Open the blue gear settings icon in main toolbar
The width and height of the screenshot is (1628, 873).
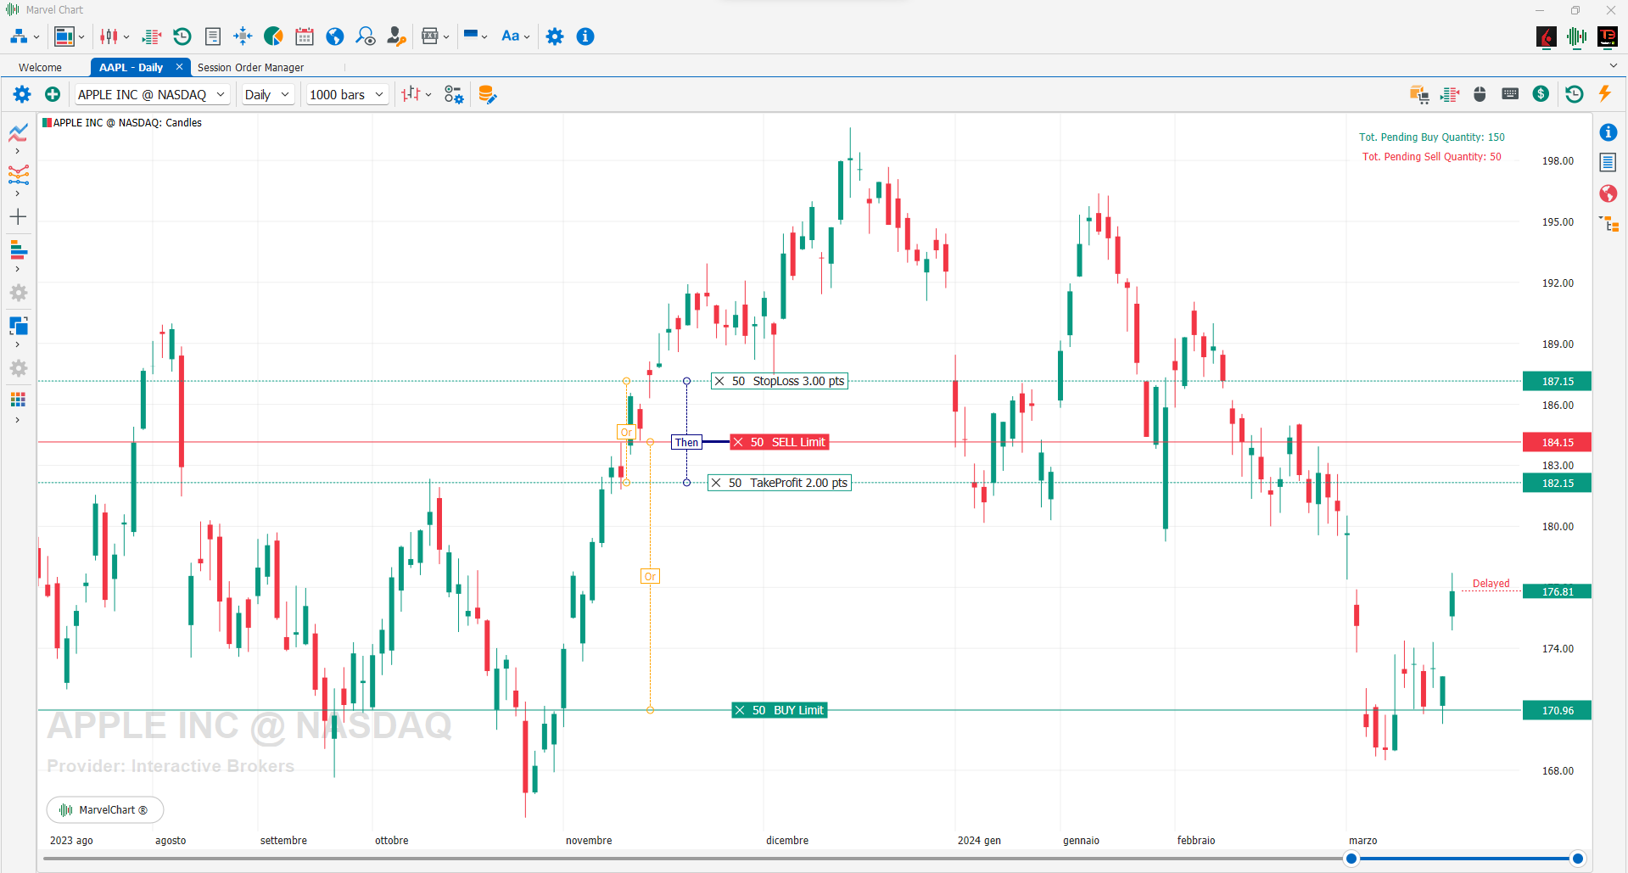click(555, 36)
